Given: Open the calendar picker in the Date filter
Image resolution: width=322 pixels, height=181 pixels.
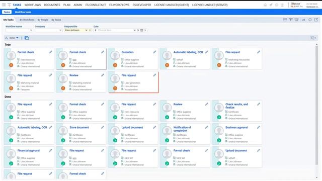Looking at the screenshot, I should click(142, 30).
